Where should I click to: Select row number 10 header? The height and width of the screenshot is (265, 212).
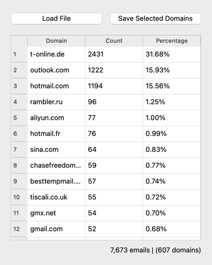tap(19, 197)
